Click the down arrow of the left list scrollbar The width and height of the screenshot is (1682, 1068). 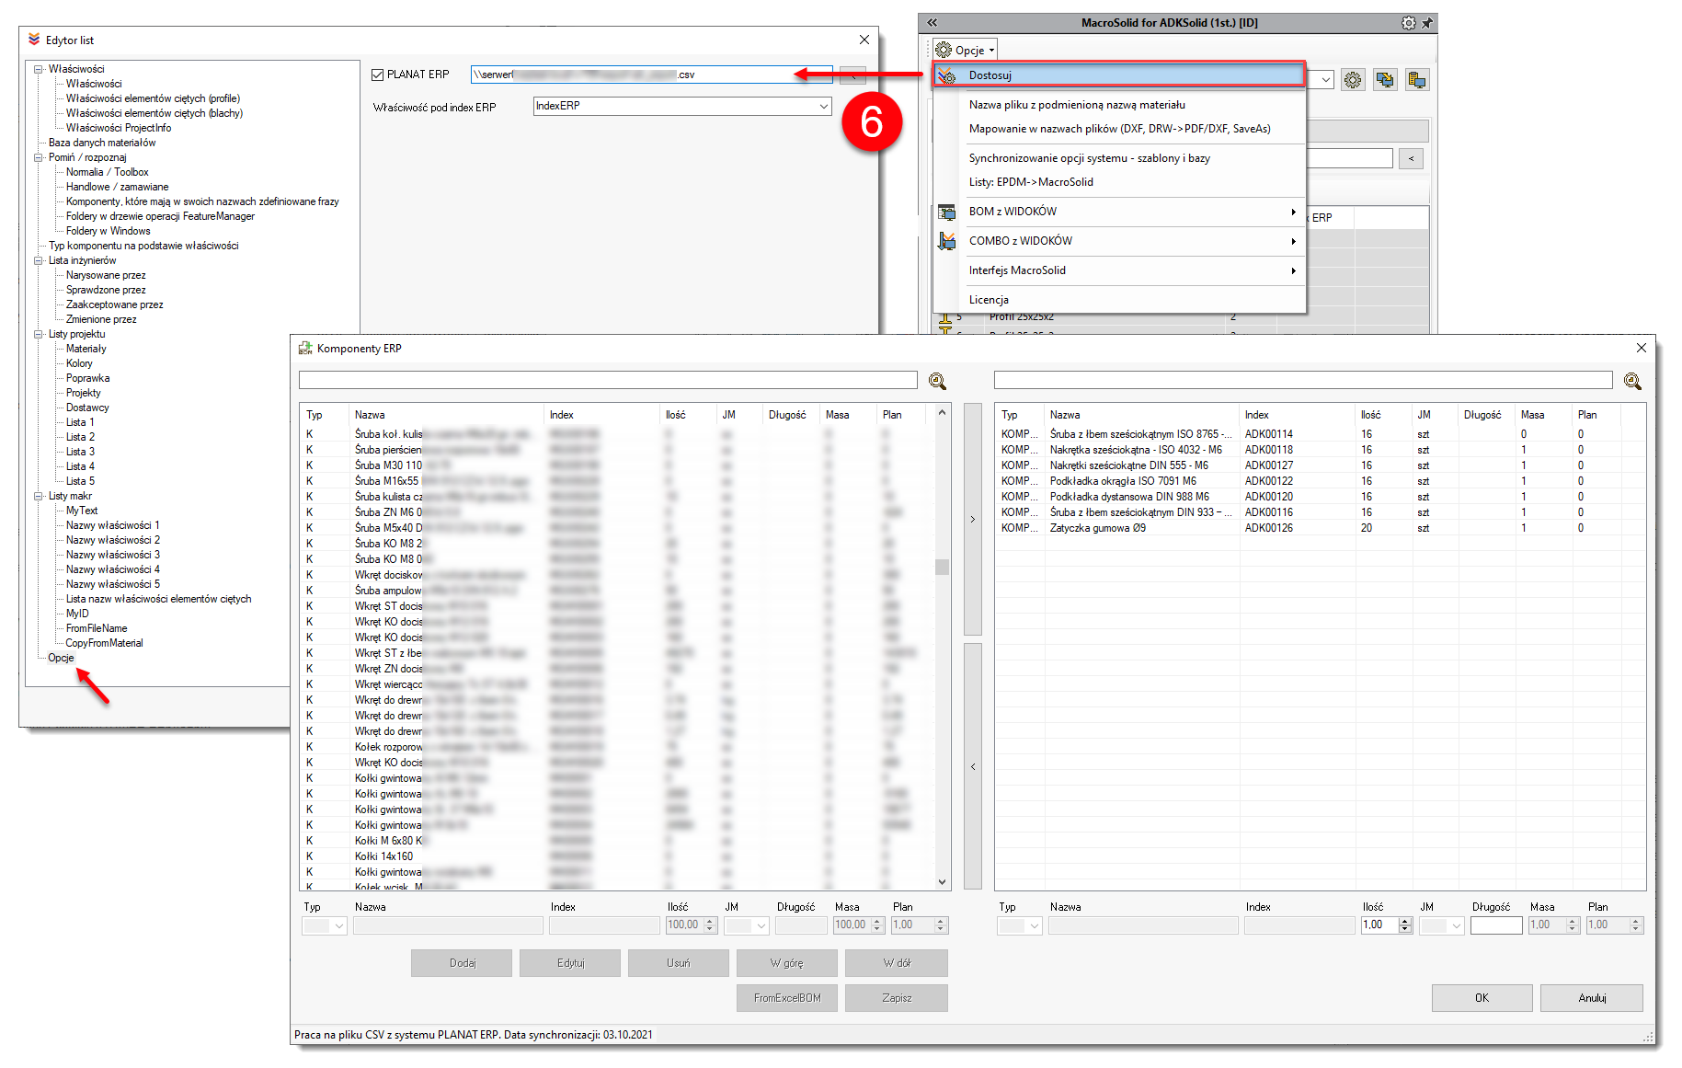942,881
